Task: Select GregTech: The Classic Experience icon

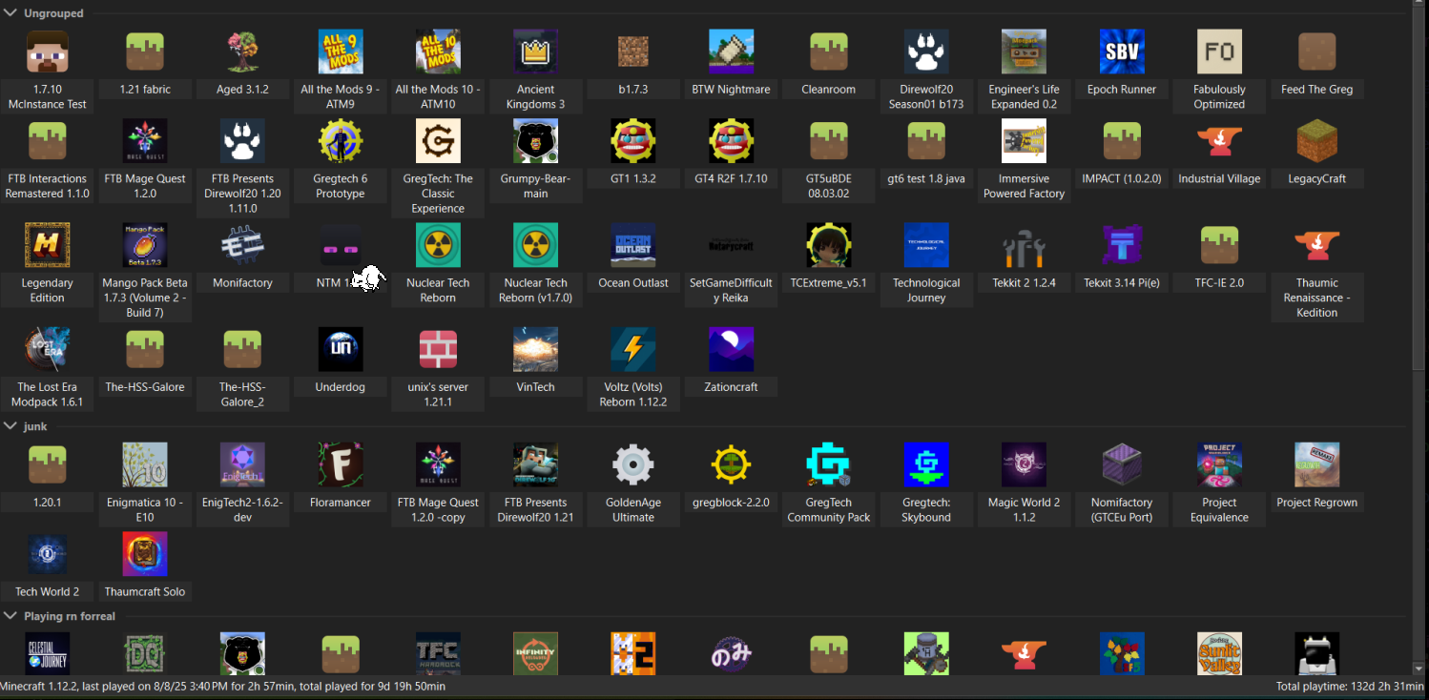Action: point(438,141)
